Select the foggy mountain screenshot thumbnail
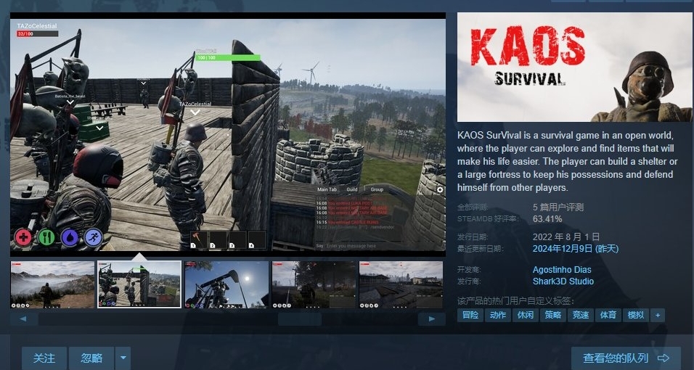 (x=52, y=284)
